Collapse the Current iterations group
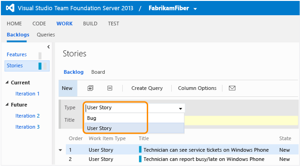Viewport: 300px width, 166px height. [x=7, y=83]
